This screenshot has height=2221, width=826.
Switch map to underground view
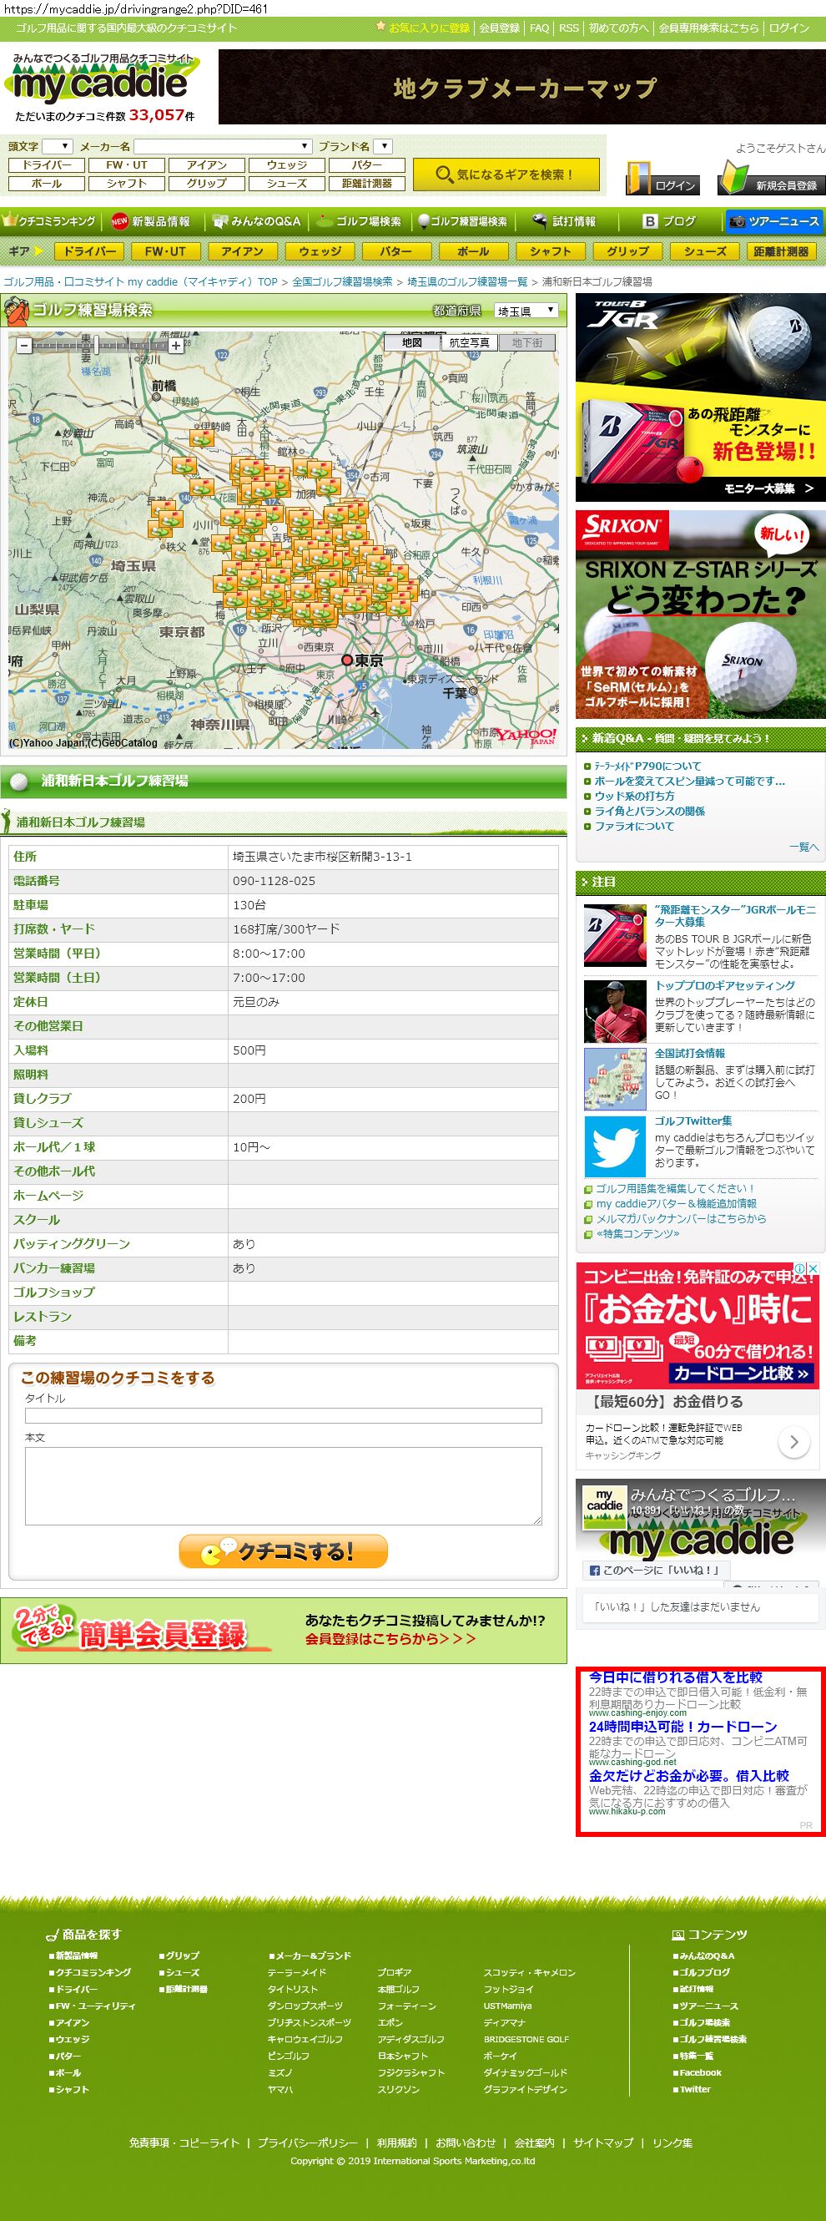(x=527, y=342)
